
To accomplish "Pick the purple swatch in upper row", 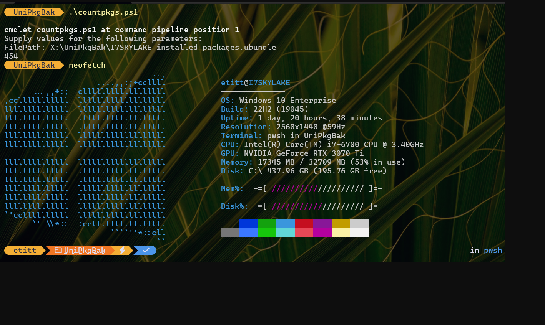I will click(x=322, y=224).
